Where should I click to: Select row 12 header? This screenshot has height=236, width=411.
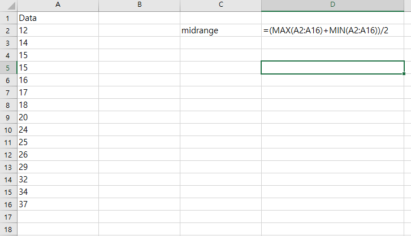pos(8,155)
